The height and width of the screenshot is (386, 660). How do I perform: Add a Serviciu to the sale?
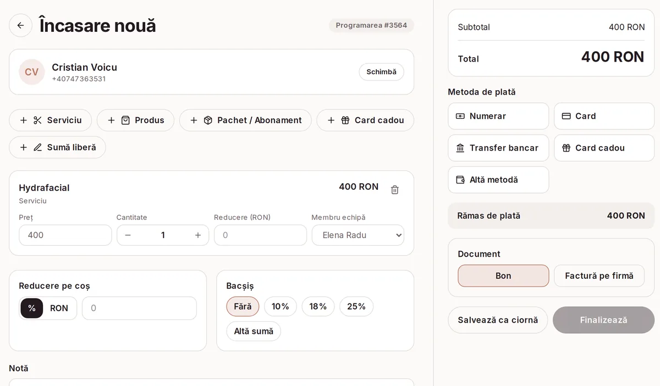pyautogui.click(x=51, y=120)
